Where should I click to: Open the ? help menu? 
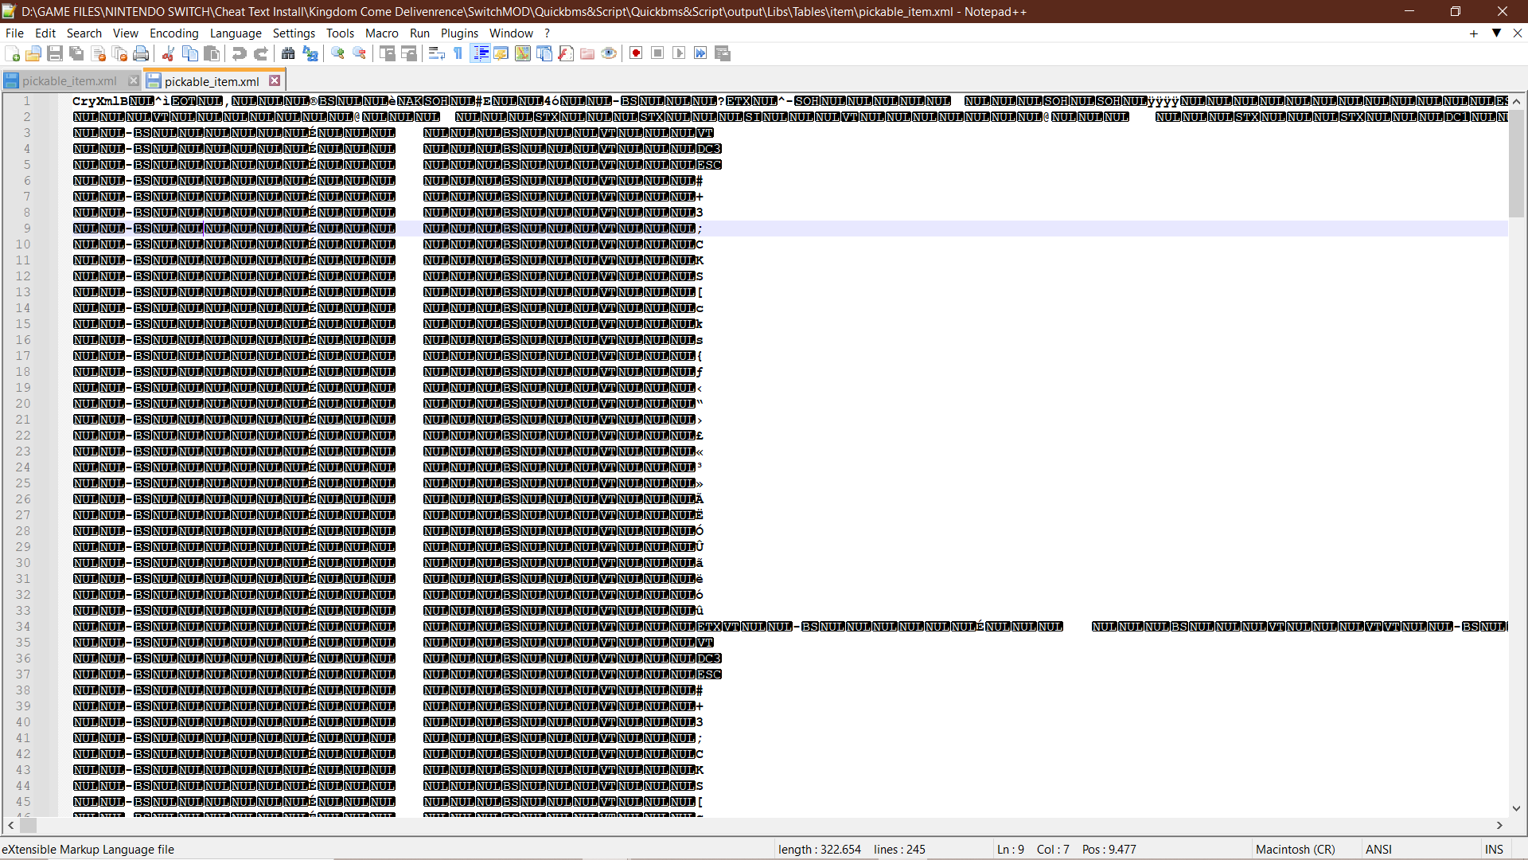coord(547,33)
